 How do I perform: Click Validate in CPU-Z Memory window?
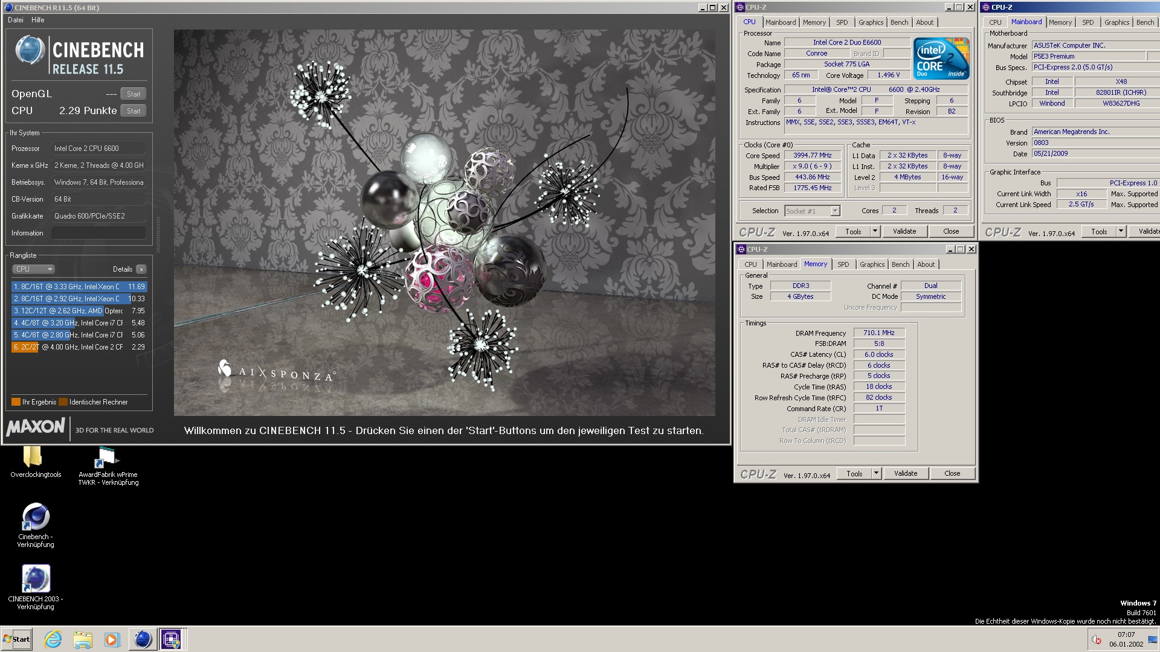[x=905, y=473]
